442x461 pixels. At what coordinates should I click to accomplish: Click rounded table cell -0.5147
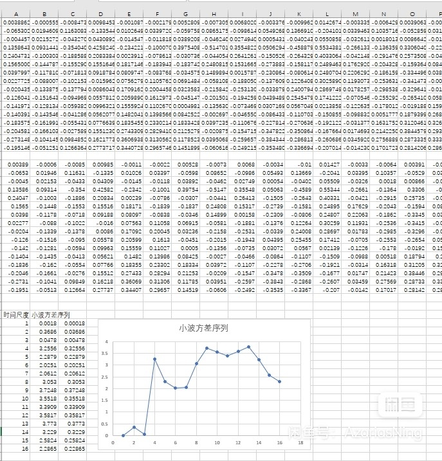214,190
